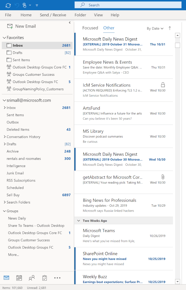Switch to Tasks view icon

click(x=44, y=278)
